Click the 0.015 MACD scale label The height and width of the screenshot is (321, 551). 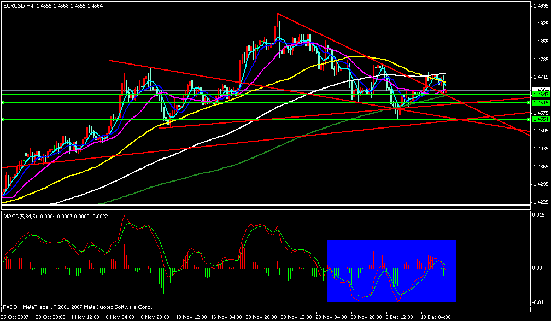539,214
